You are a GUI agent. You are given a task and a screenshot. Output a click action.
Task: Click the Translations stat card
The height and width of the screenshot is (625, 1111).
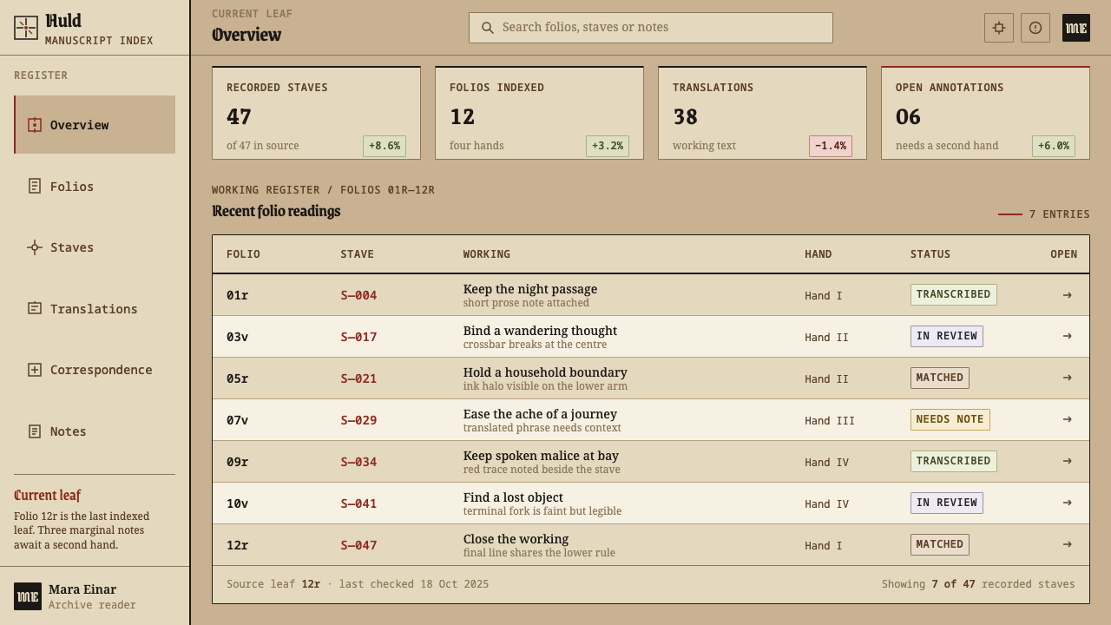pos(762,113)
